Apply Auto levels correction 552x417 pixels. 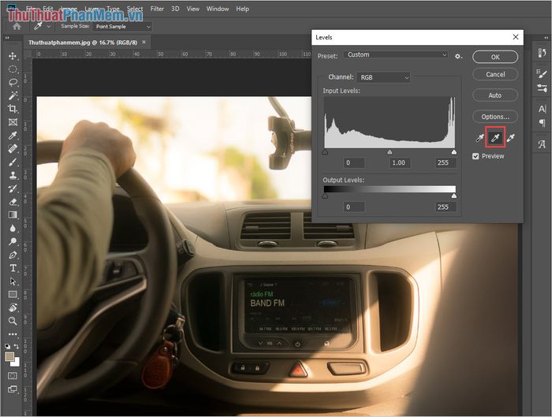pyautogui.click(x=495, y=95)
